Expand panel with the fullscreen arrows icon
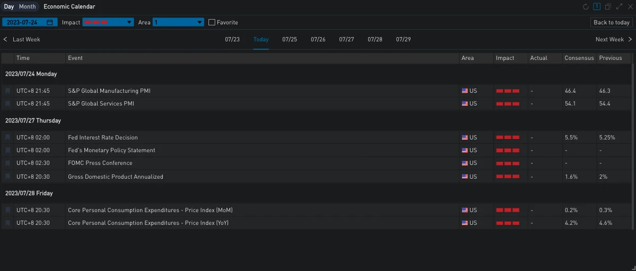This screenshot has height=271, width=636. pyautogui.click(x=619, y=7)
